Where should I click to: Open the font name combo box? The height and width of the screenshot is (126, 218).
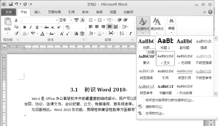coord(40,20)
